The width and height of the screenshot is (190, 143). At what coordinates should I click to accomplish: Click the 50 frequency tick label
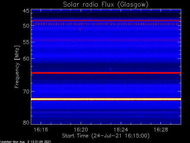click(26, 26)
